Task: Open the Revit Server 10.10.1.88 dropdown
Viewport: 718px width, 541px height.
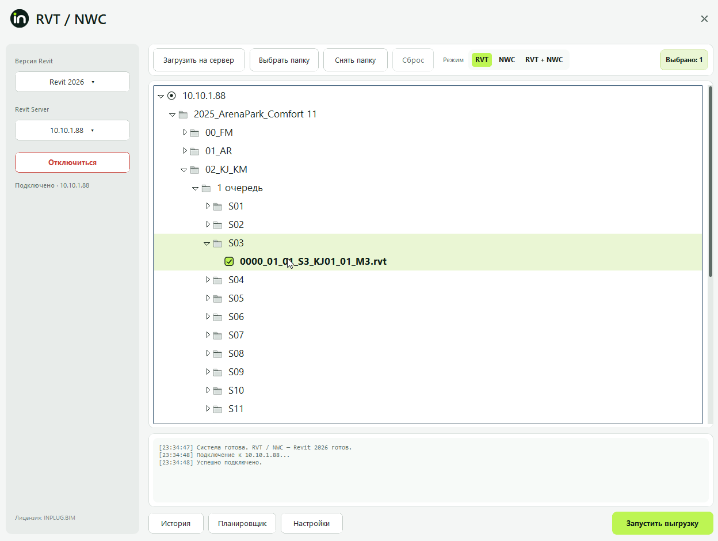Action: [72, 130]
